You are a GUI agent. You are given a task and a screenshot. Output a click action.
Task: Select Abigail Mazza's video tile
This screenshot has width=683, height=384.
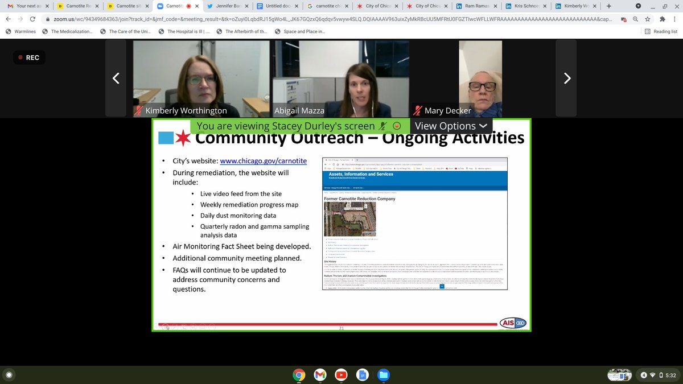coord(341,79)
